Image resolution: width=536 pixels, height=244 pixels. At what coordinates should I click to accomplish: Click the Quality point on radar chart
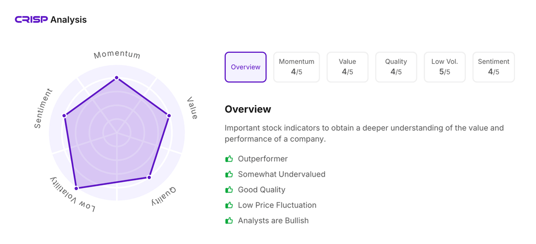tap(149, 178)
